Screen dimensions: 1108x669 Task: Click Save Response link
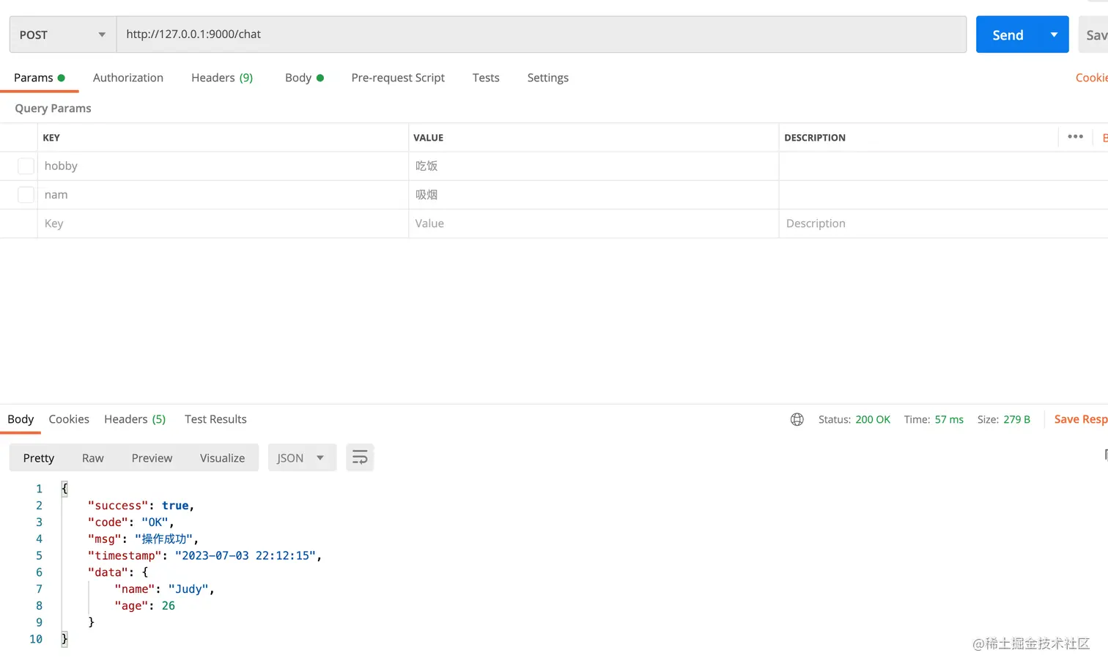click(x=1080, y=419)
